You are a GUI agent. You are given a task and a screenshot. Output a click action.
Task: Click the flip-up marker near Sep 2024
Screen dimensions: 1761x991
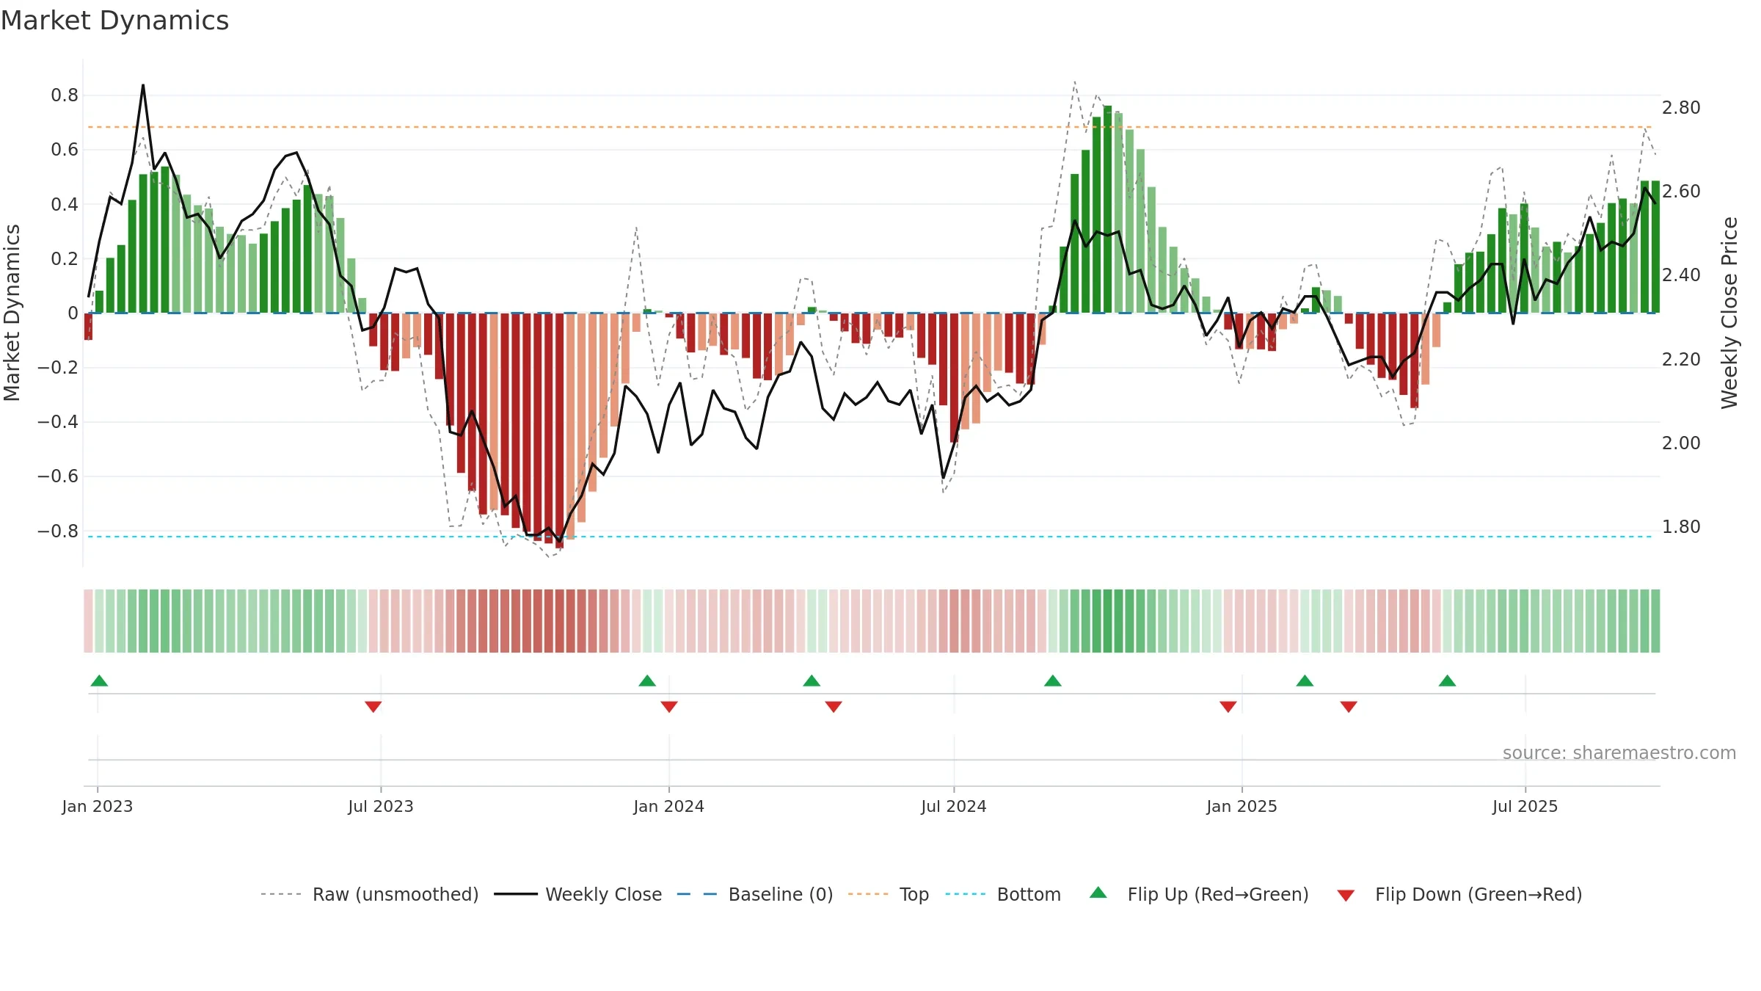[x=1053, y=680]
